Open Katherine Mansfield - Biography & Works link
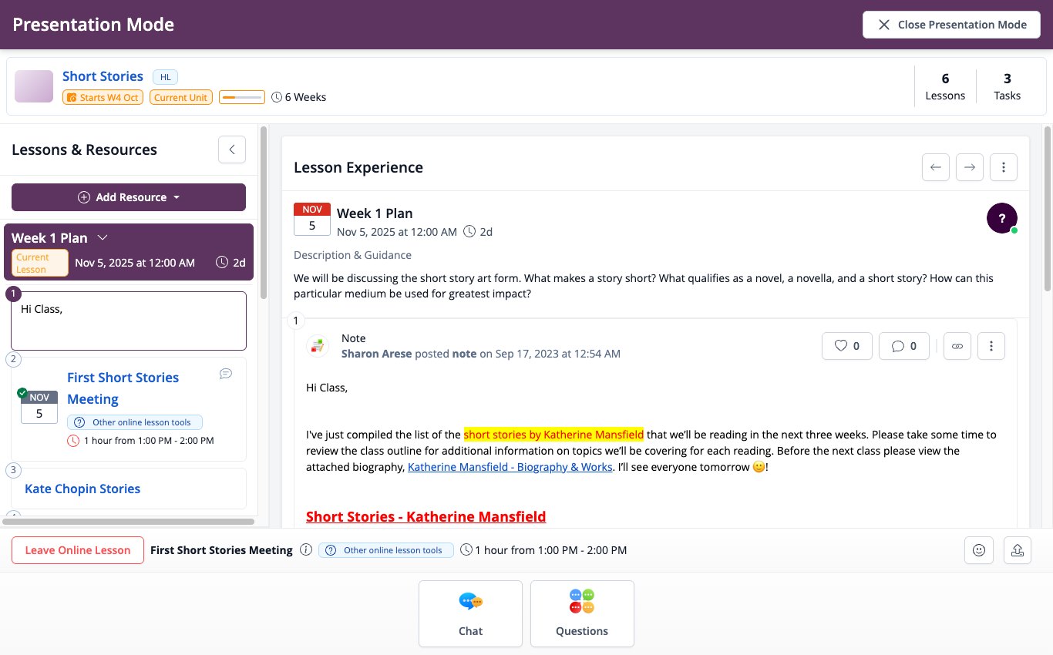This screenshot has width=1053, height=655. (510, 467)
